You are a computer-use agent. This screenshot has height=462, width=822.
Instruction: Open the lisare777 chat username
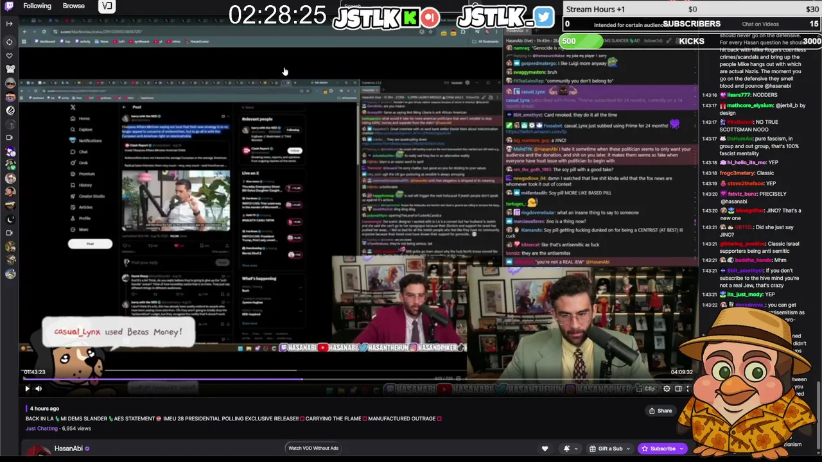[739, 95]
